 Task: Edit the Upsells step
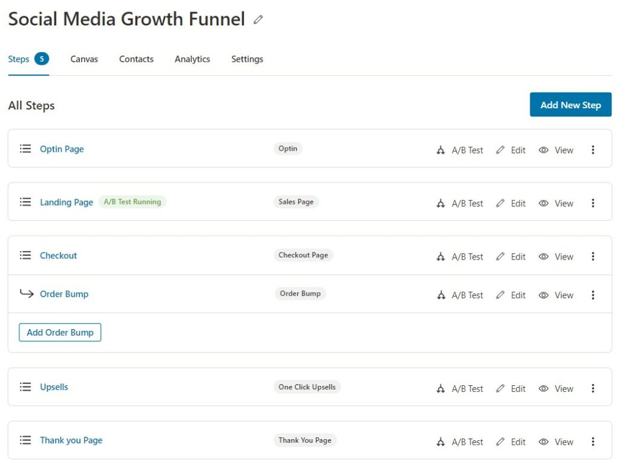pos(511,389)
